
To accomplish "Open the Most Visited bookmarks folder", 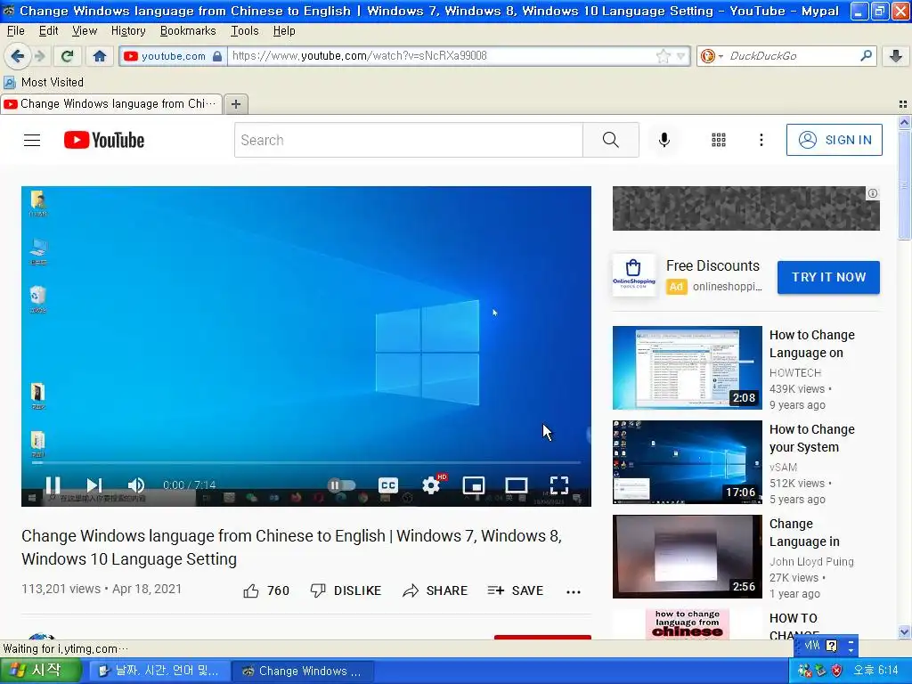I will 44,82.
